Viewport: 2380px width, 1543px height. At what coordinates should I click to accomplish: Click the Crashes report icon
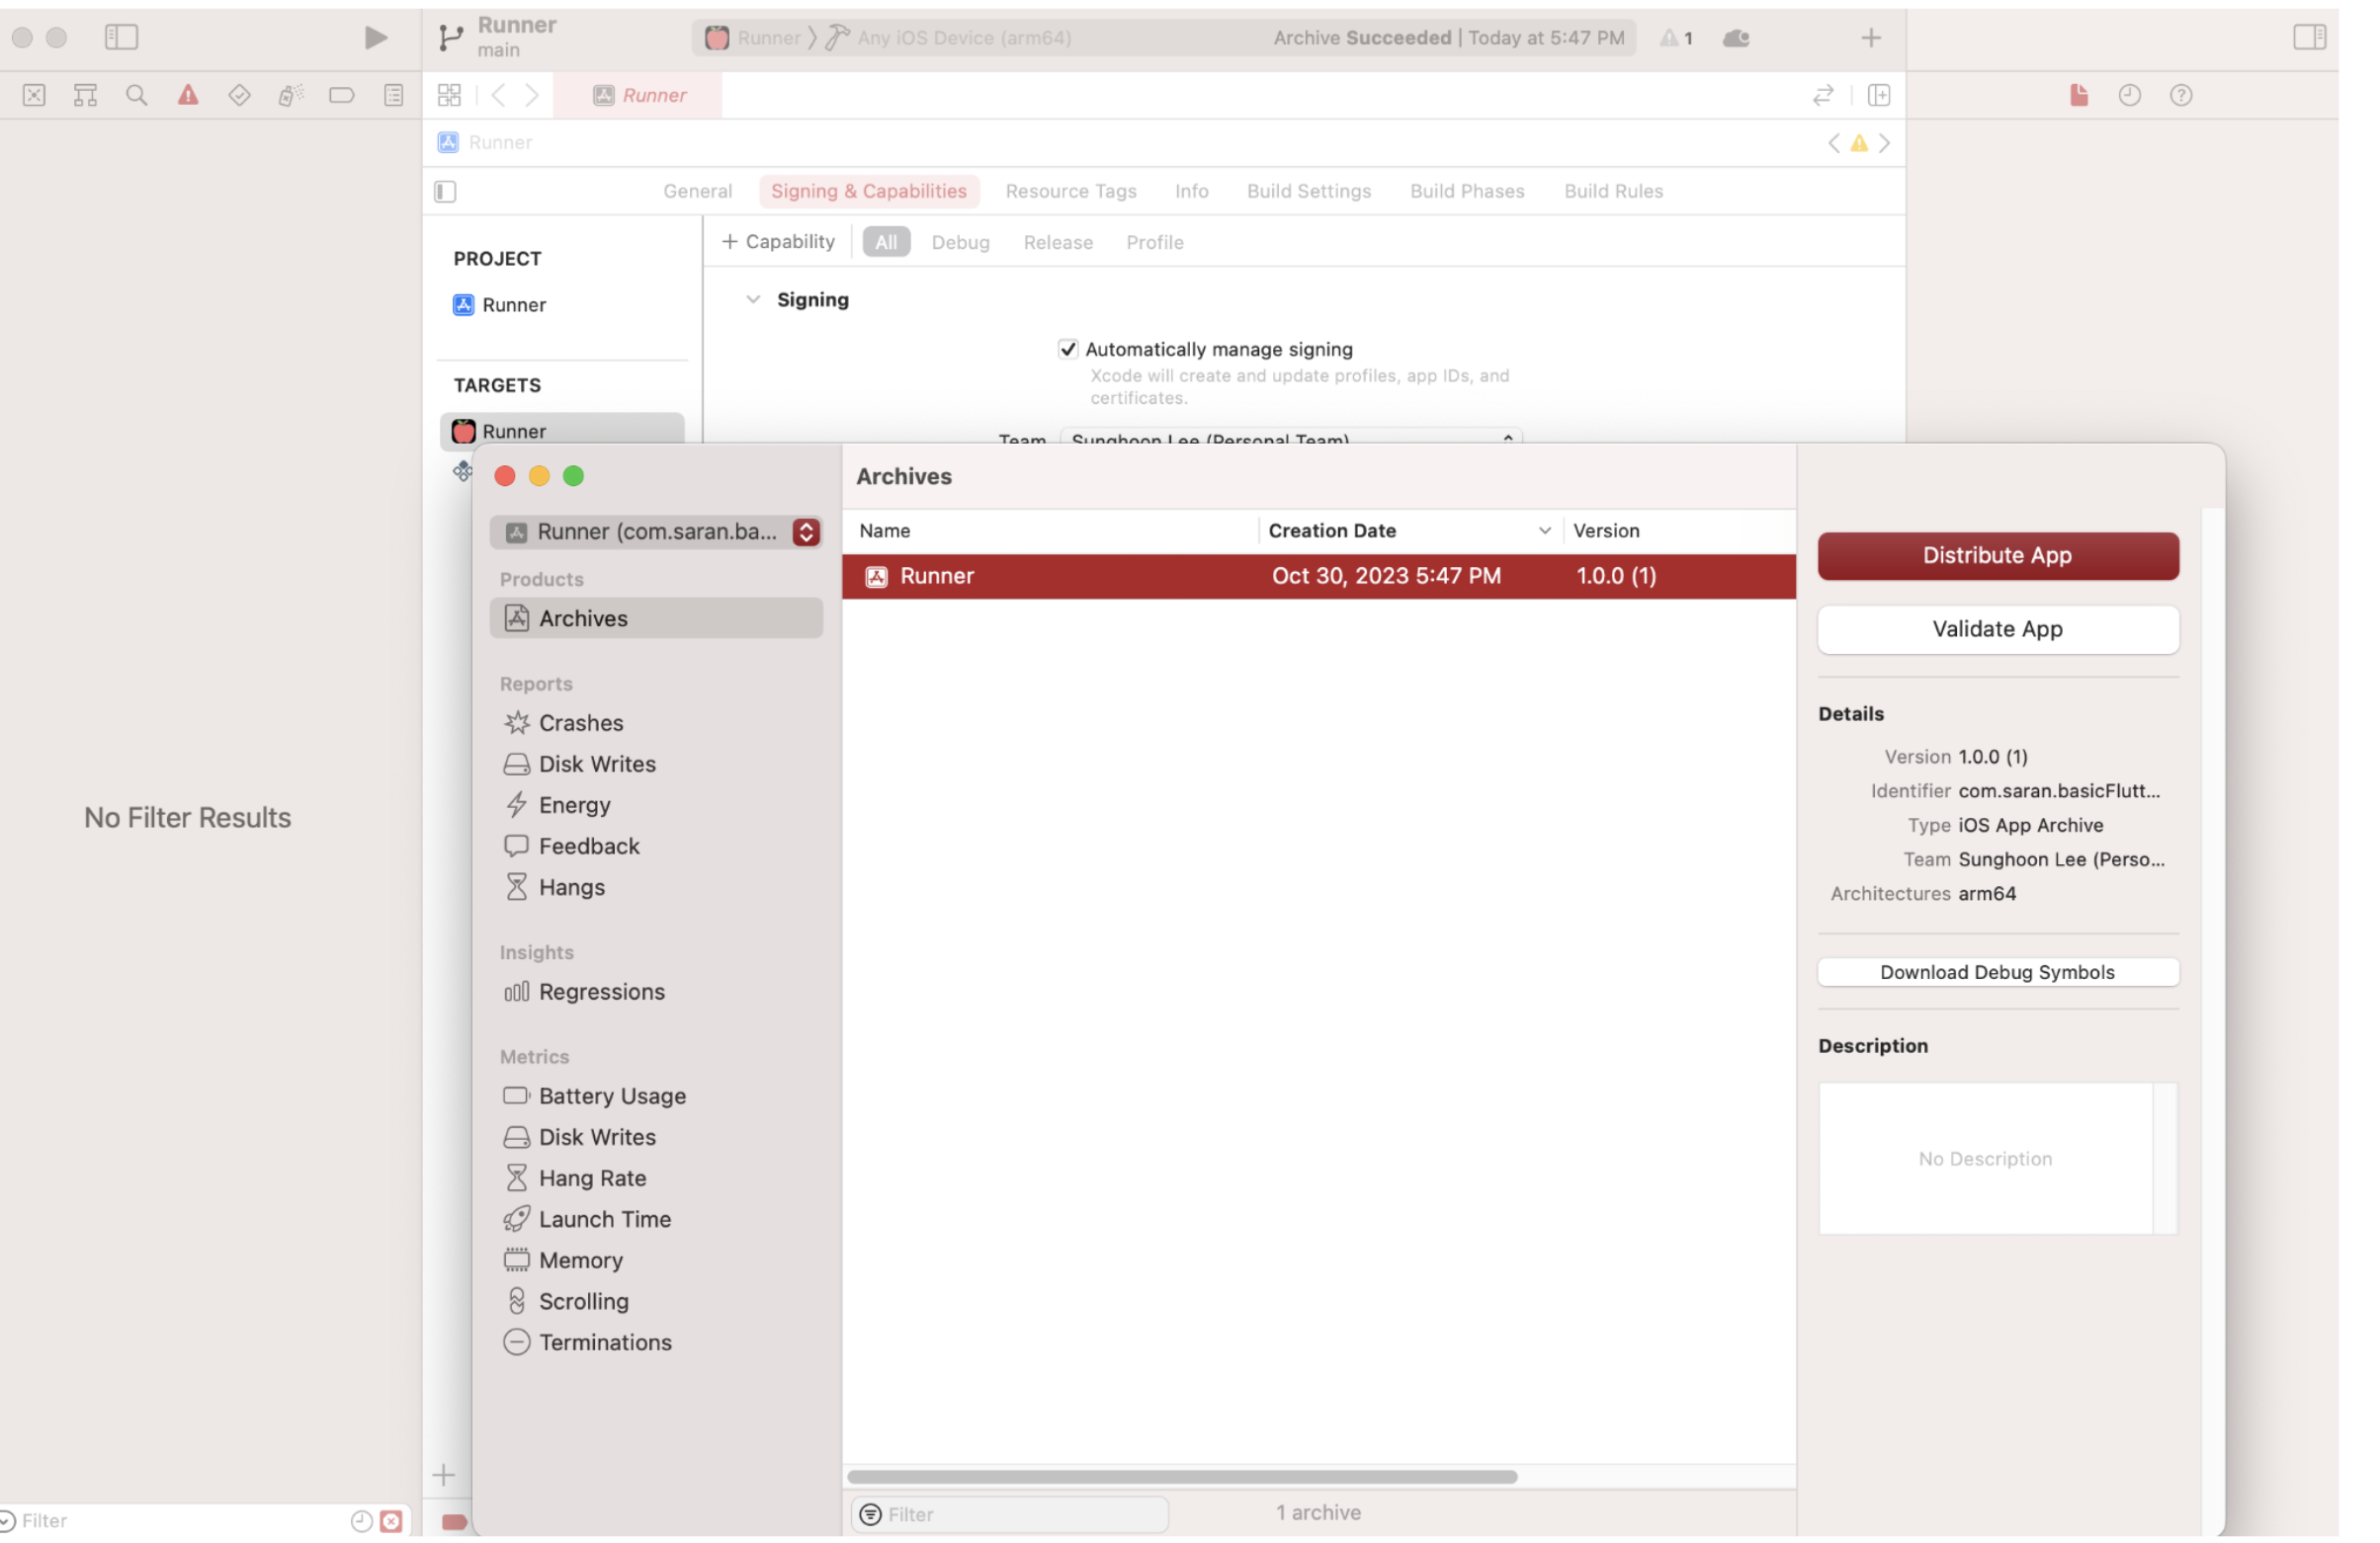pos(517,723)
